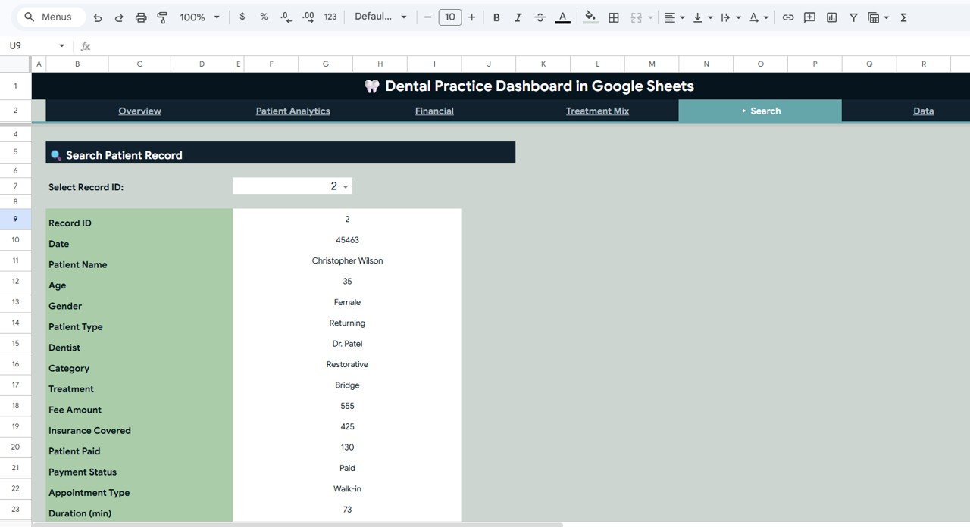Open the functions (Σ) menu

(x=903, y=17)
